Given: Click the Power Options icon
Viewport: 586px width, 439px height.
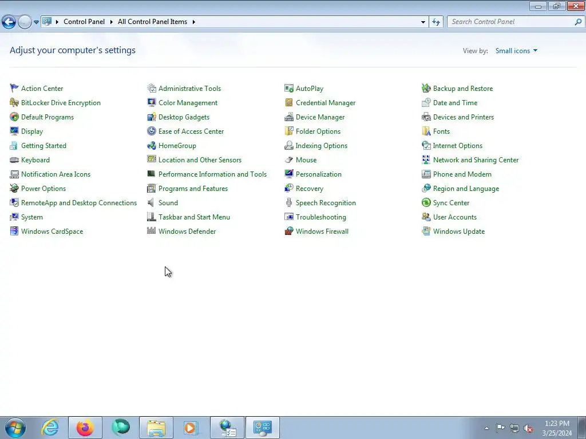Looking at the screenshot, I should 14,188.
